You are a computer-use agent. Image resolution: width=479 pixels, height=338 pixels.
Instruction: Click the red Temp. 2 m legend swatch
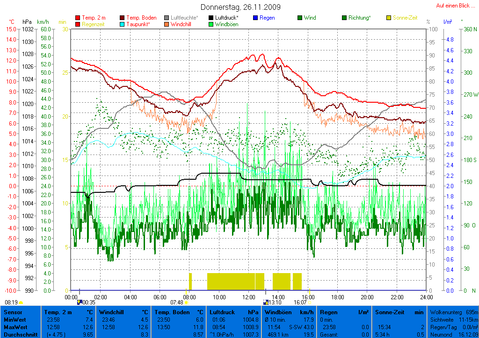click(x=78, y=18)
